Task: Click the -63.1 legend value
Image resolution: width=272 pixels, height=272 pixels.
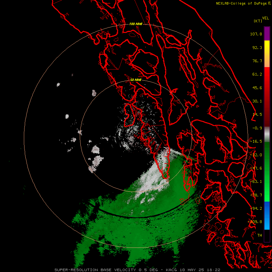Action: pyautogui.click(x=256, y=182)
